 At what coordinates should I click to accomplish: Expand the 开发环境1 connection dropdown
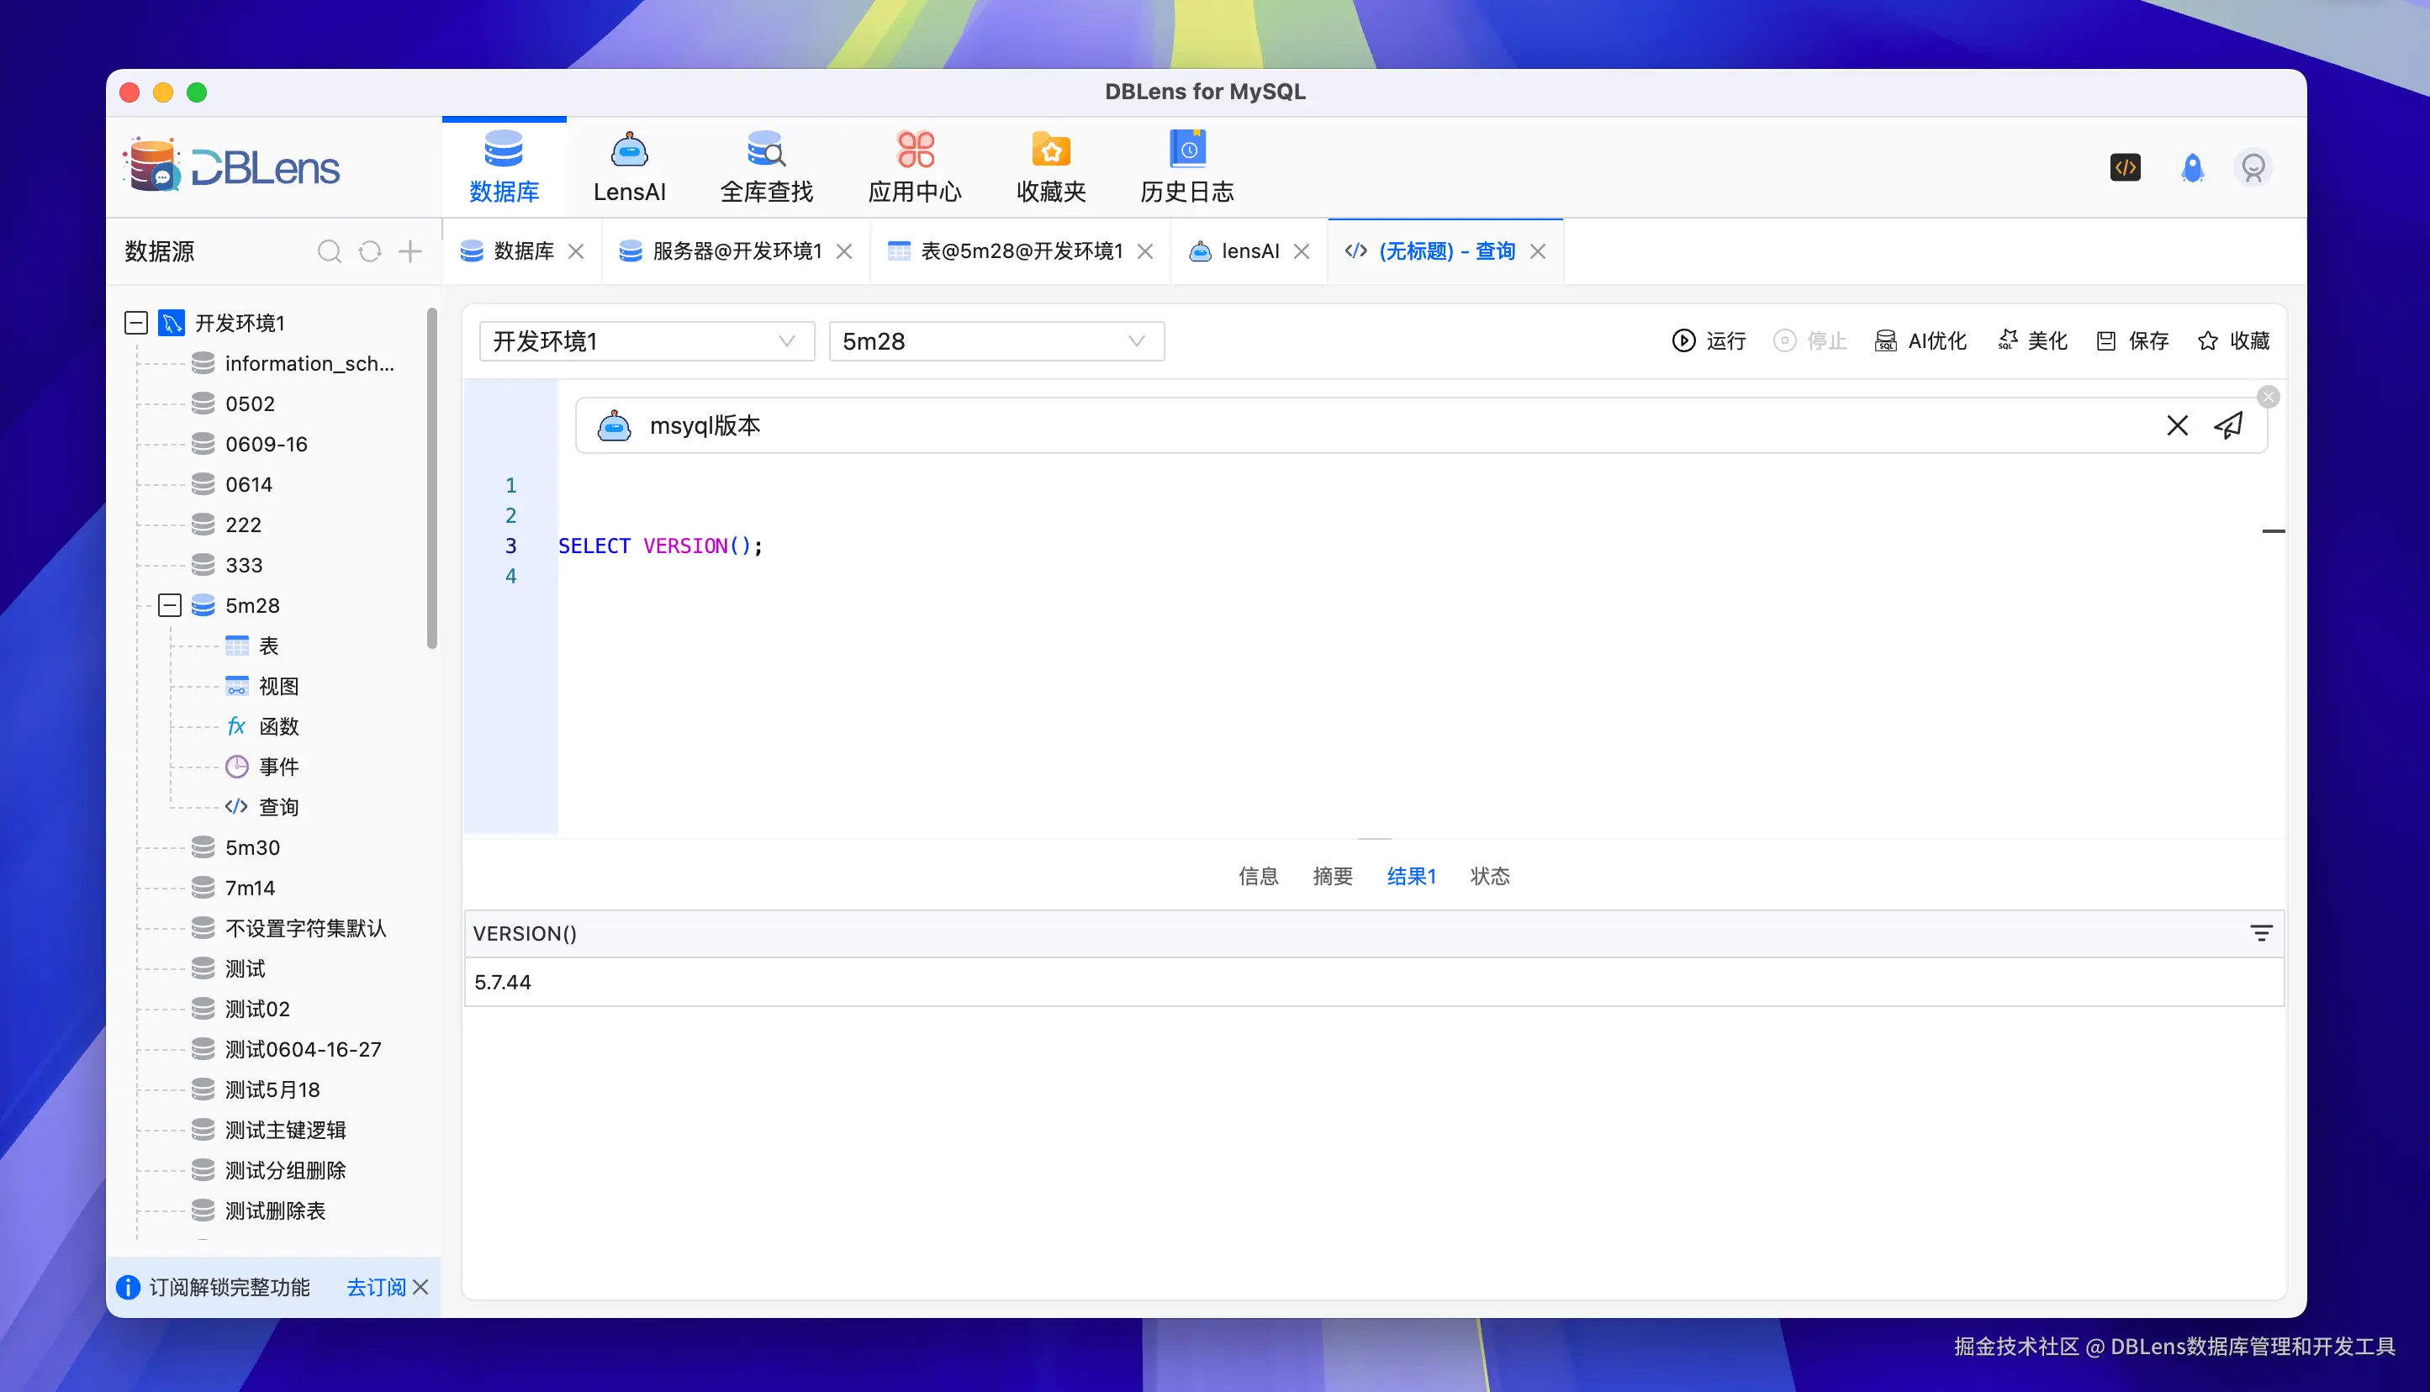786,341
